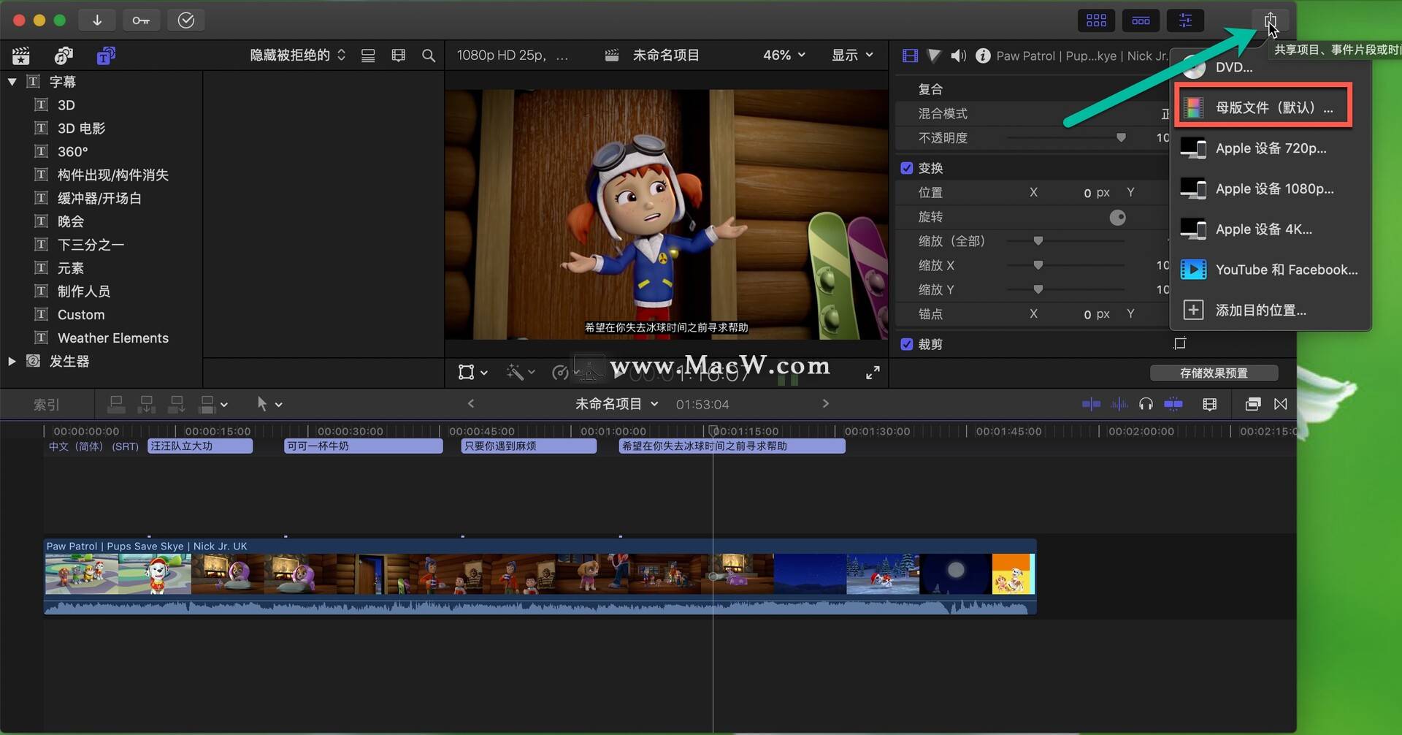Choose 添加目的位置 menu entry
This screenshot has width=1402, height=735.
(x=1270, y=311)
